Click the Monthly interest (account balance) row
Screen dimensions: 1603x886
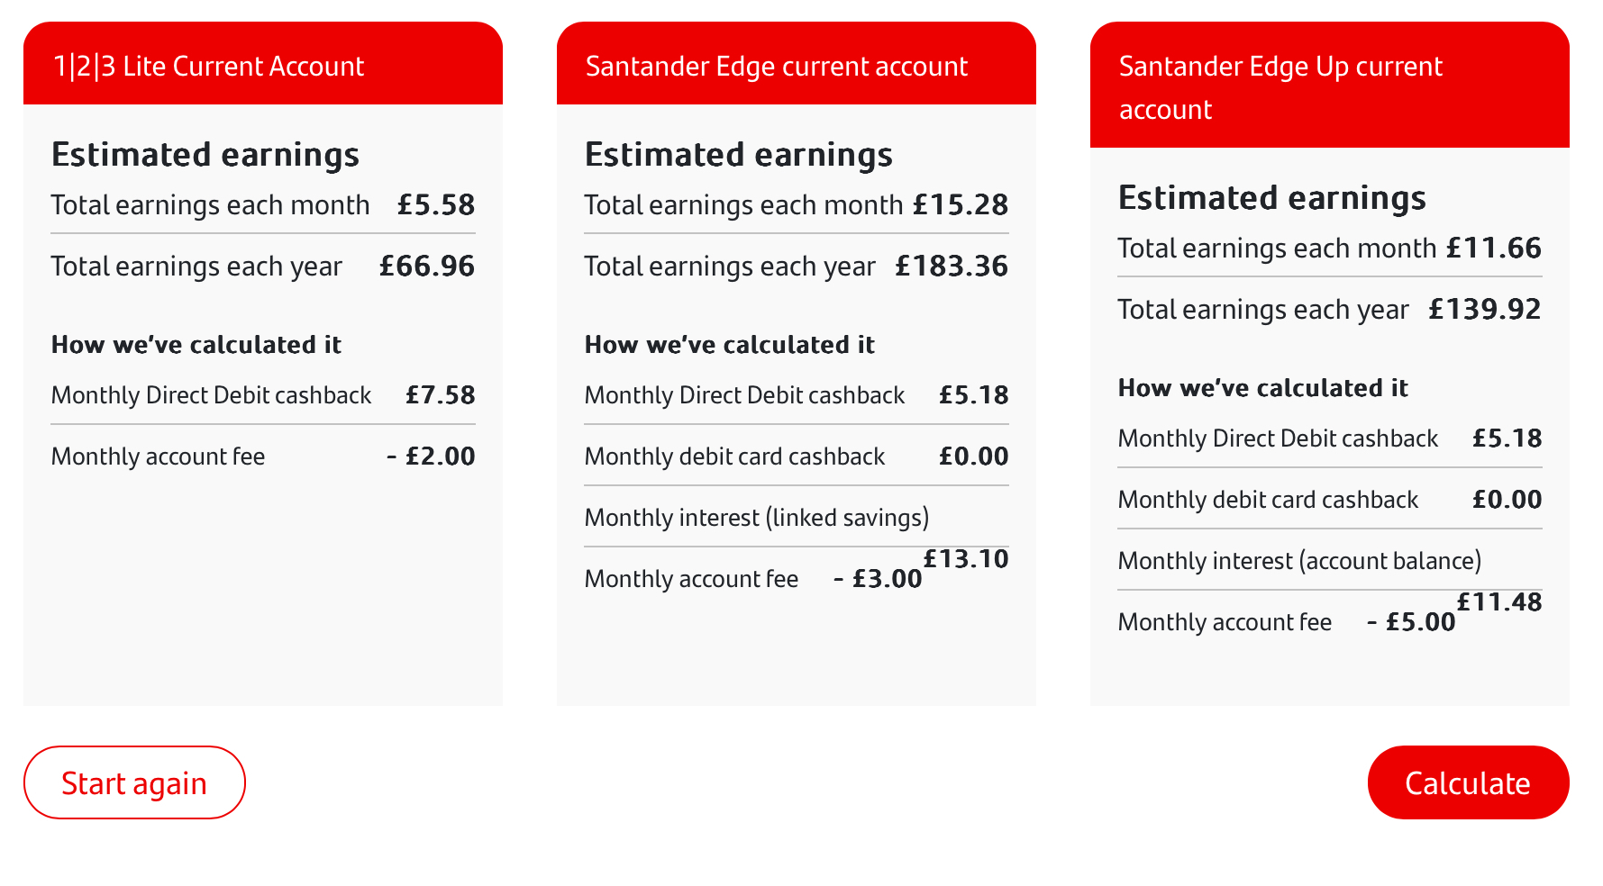[1330, 561]
